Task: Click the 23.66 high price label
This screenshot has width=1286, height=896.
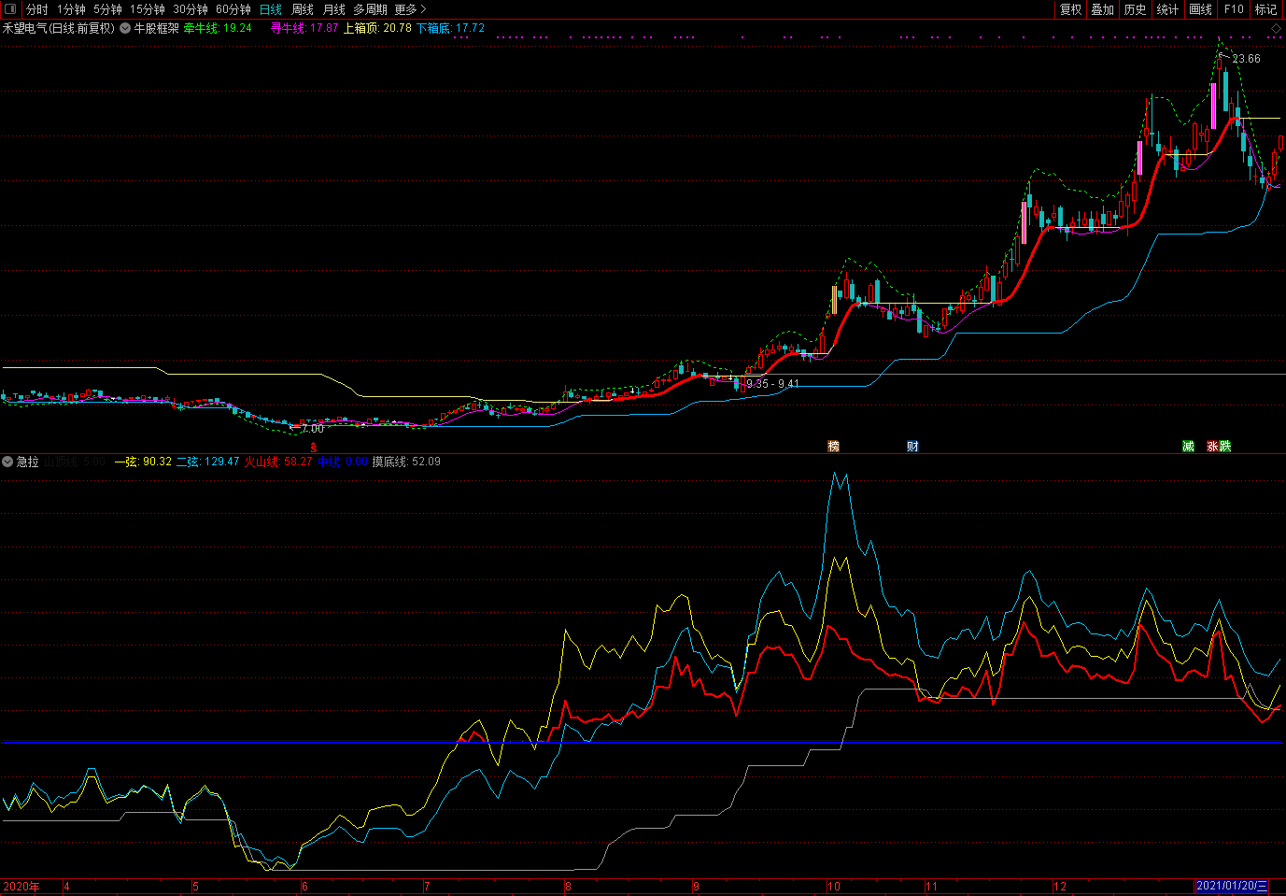Action: tap(1246, 59)
